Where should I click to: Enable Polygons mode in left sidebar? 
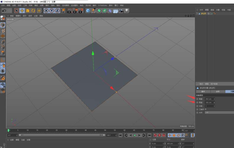click(x=3, y=53)
